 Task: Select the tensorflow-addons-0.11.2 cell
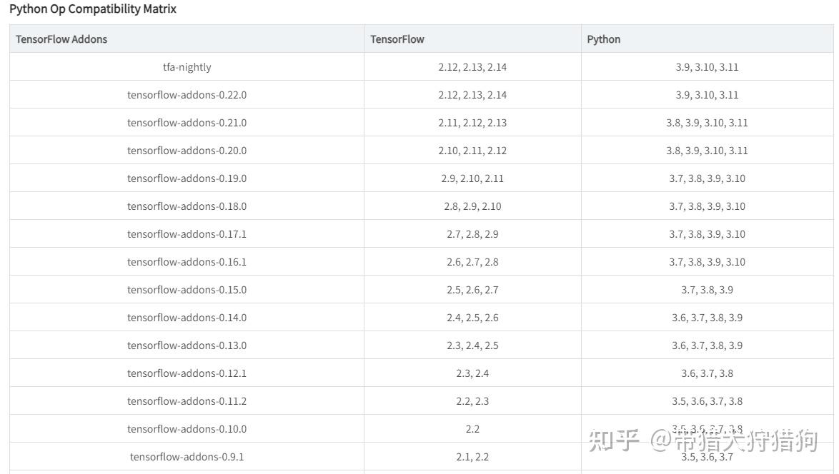click(x=187, y=401)
